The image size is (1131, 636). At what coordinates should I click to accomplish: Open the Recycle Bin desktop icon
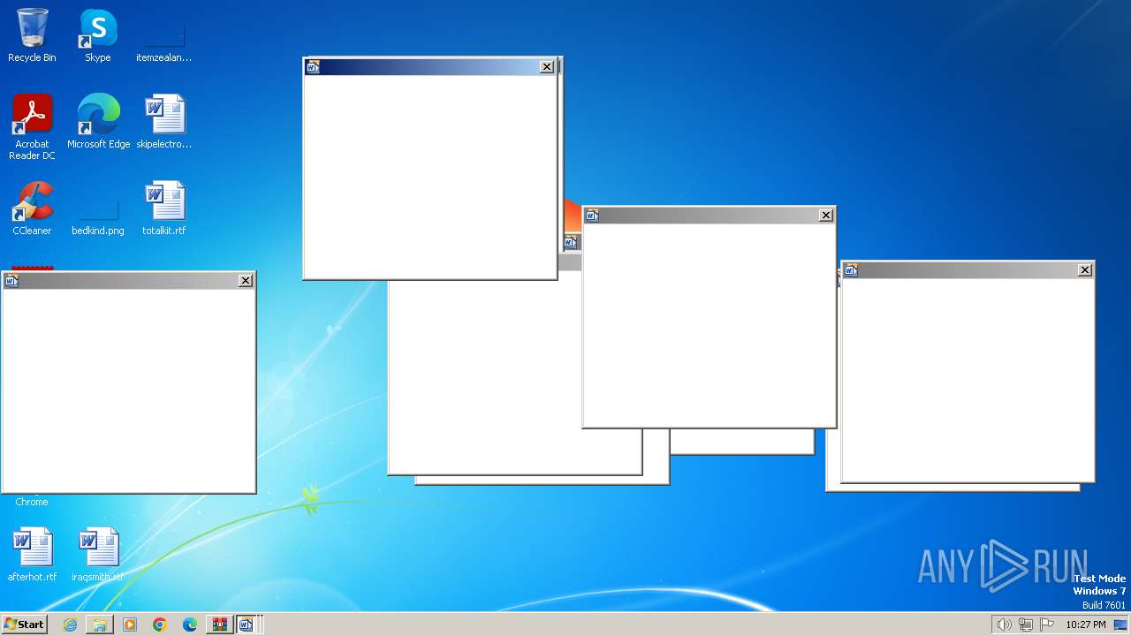click(x=32, y=35)
